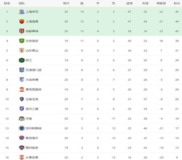Click the 山东泰山 team logo
This screenshot has width=182, height=160.
point(22,51)
